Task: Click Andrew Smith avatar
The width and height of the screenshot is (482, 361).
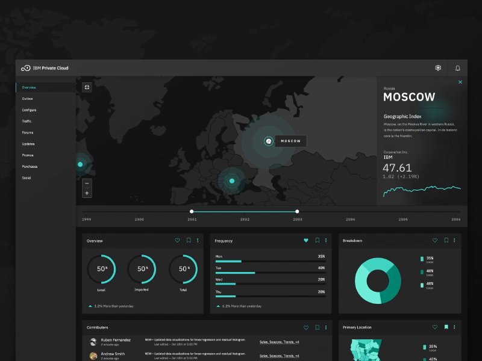Action: coord(93,356)
